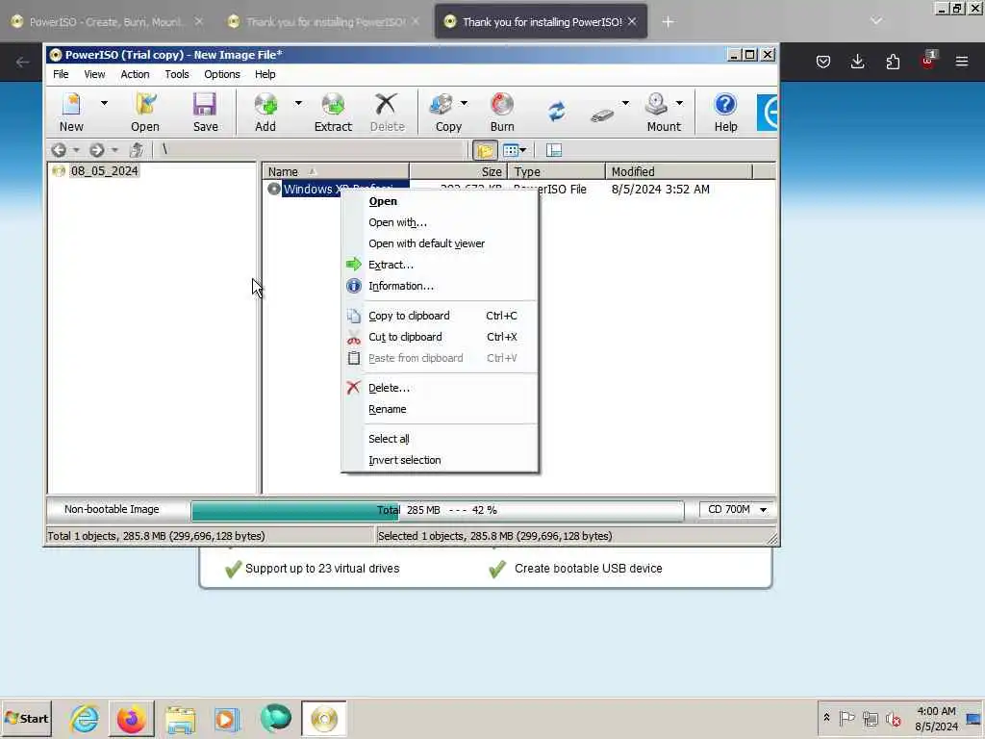Open the File menu
Screen dimensions: 985x739
61,74
